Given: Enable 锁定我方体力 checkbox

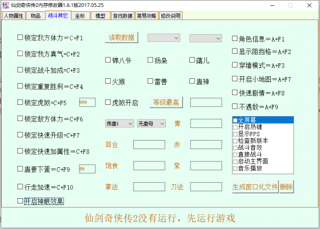Looking at the screenshot, I should 20,37.
